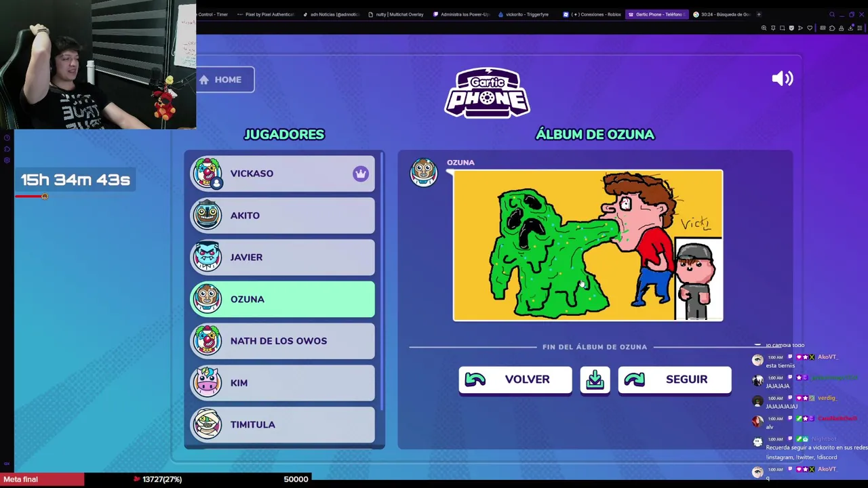Click KIM's unicorn avatar icon
The height and width of the screenshot is (488, 868).
207,383
